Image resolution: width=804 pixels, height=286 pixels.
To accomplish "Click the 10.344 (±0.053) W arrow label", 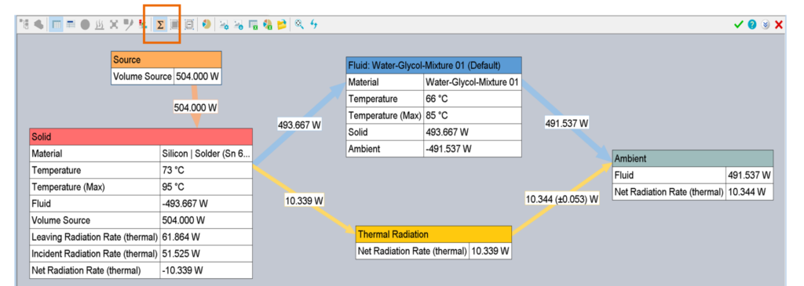I will point(562,198).
